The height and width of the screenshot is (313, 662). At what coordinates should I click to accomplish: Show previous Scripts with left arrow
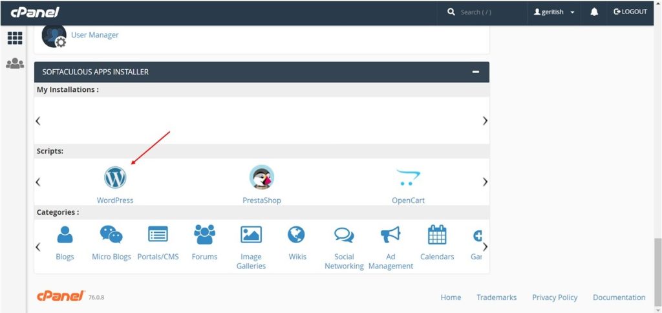(38, 182)
